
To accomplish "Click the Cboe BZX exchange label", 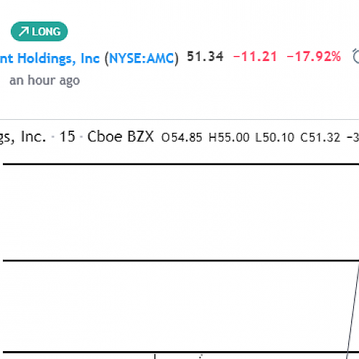I will click(x=121, y=136).
